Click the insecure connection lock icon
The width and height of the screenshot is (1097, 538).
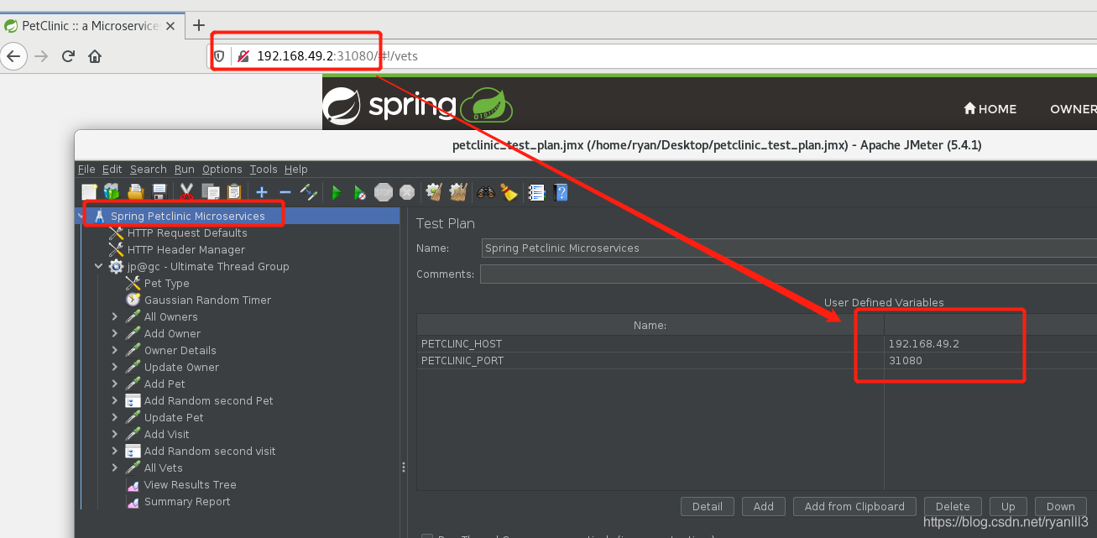click(x=243, y=56)
